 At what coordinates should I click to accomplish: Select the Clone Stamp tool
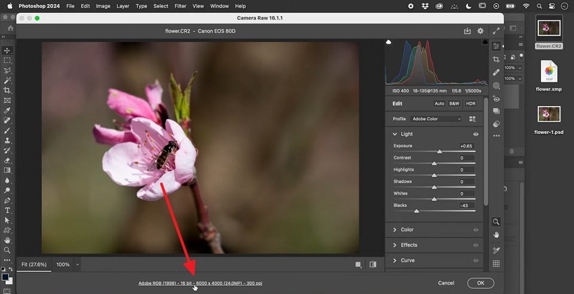tap(7, 141)
